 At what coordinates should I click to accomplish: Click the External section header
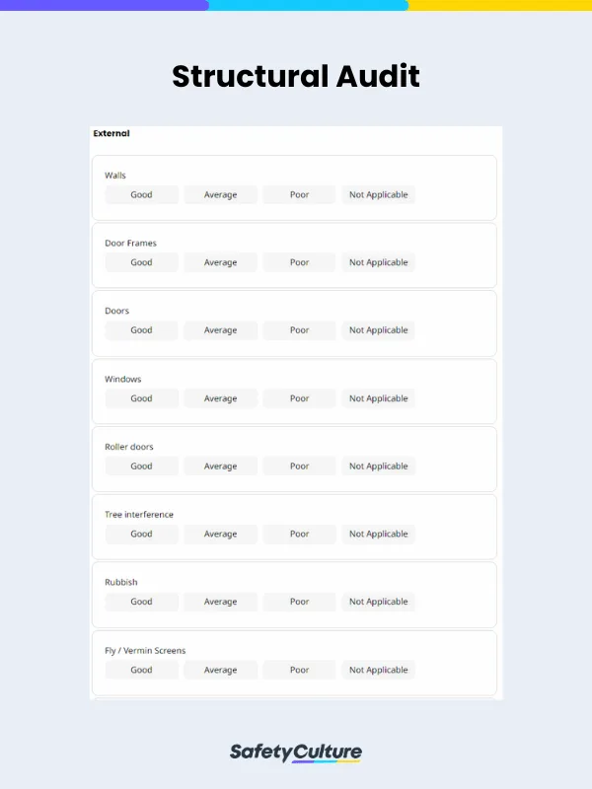click(111, 133)
